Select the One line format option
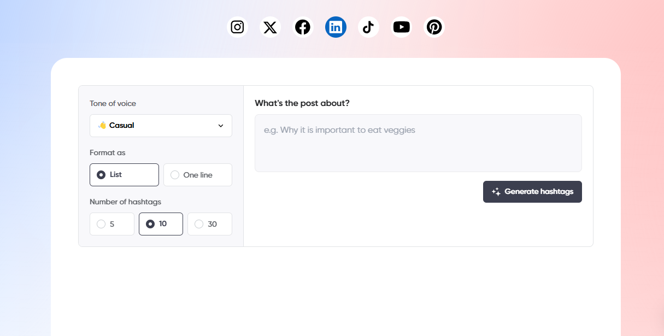This screenshot has width=664, height=336. pos(198,175)
